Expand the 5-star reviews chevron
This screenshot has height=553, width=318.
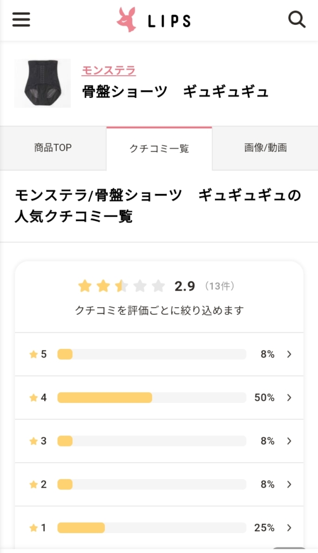pyautogui.click(x=289, y=354)
